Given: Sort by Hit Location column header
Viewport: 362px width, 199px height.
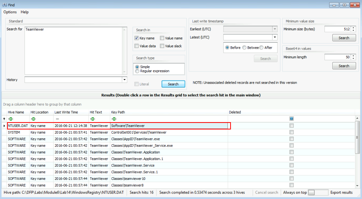Looking at the screenshot, I should [41, 112].
